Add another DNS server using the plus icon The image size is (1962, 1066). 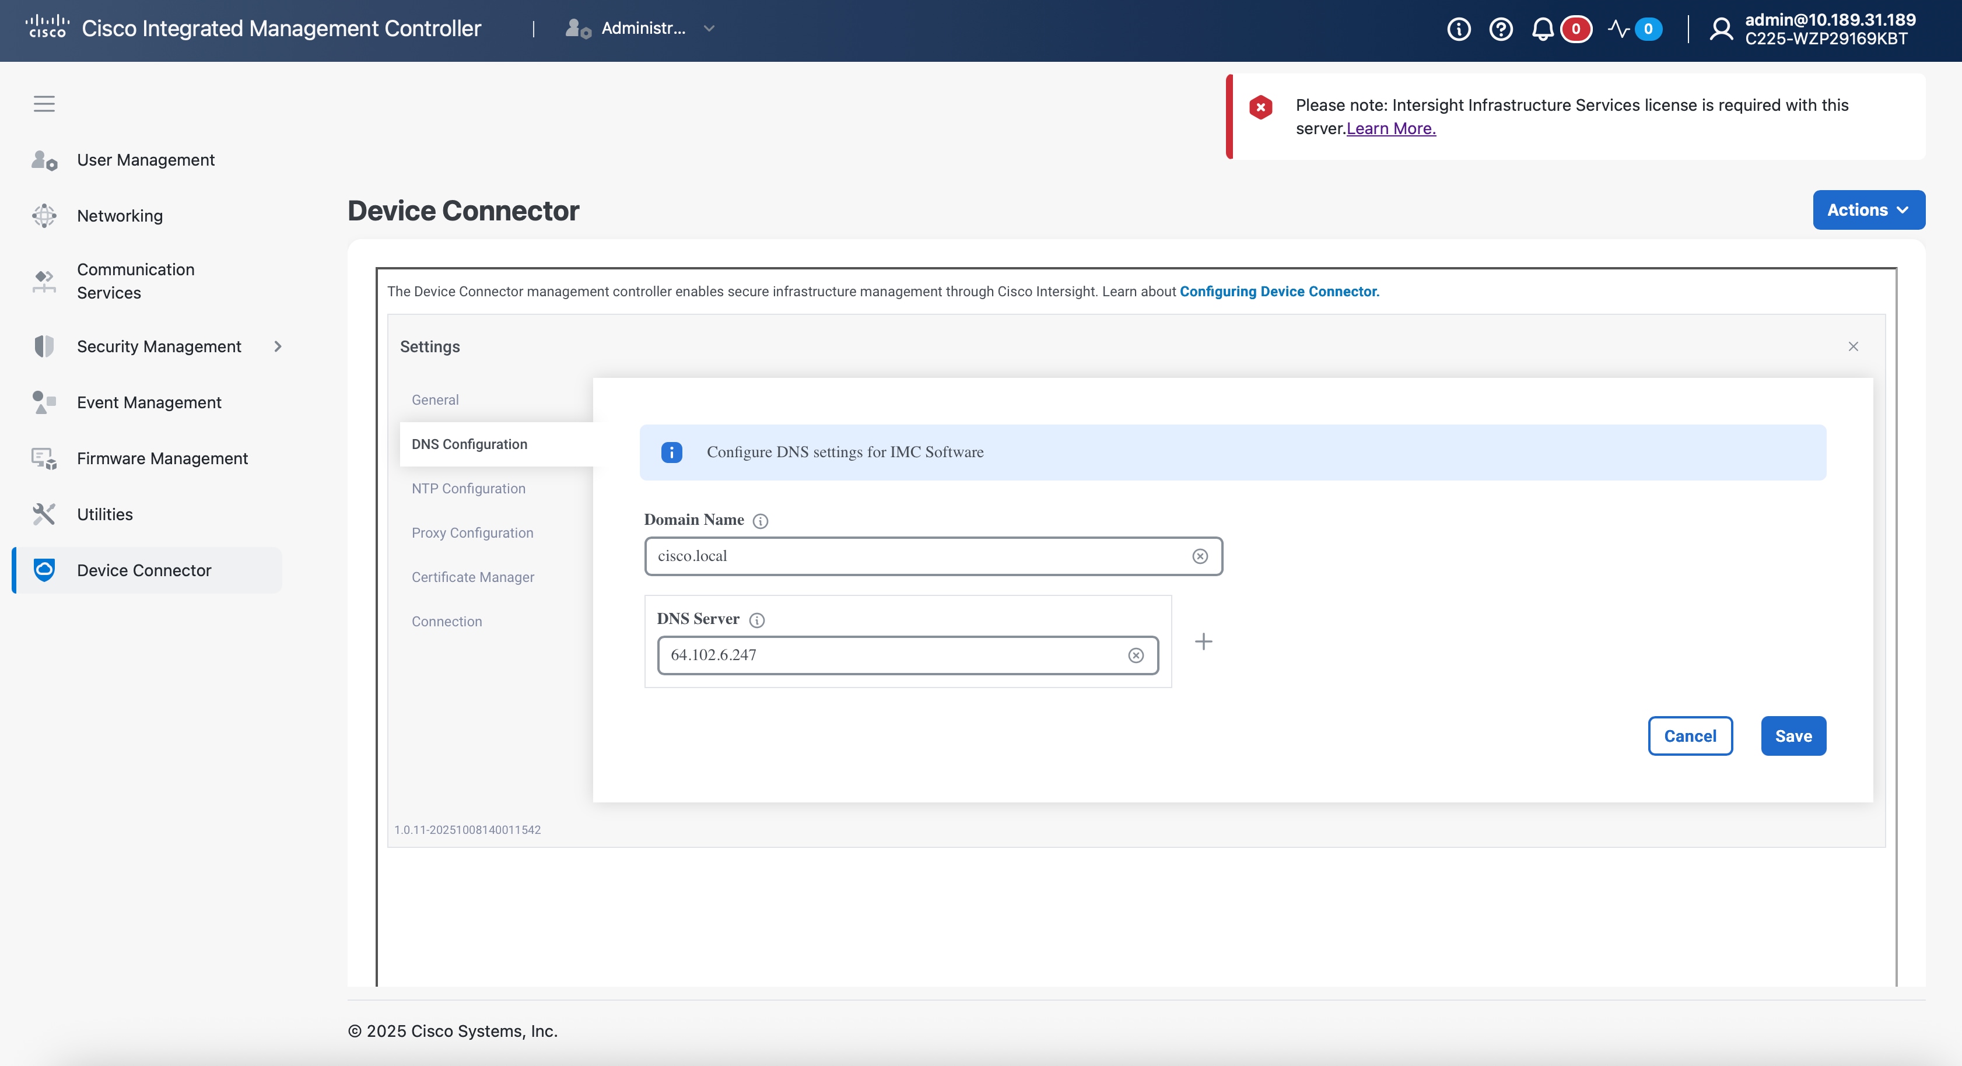(x=1203, y=642)
